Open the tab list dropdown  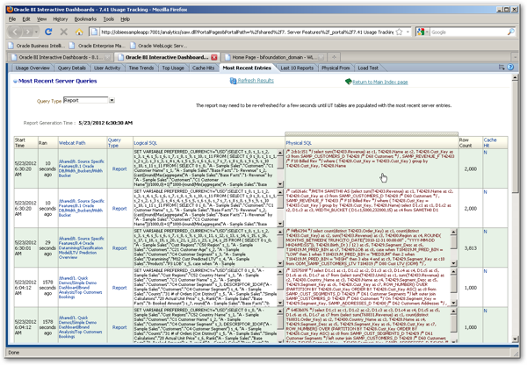point(514,57)
